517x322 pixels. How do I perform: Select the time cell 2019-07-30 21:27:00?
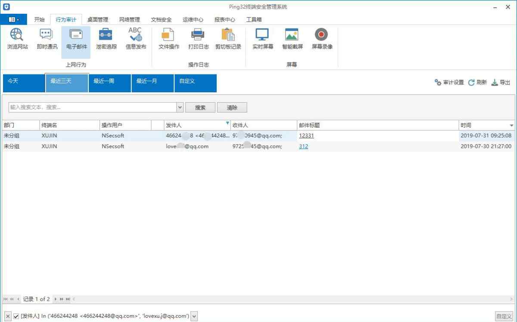pos(486,147)
